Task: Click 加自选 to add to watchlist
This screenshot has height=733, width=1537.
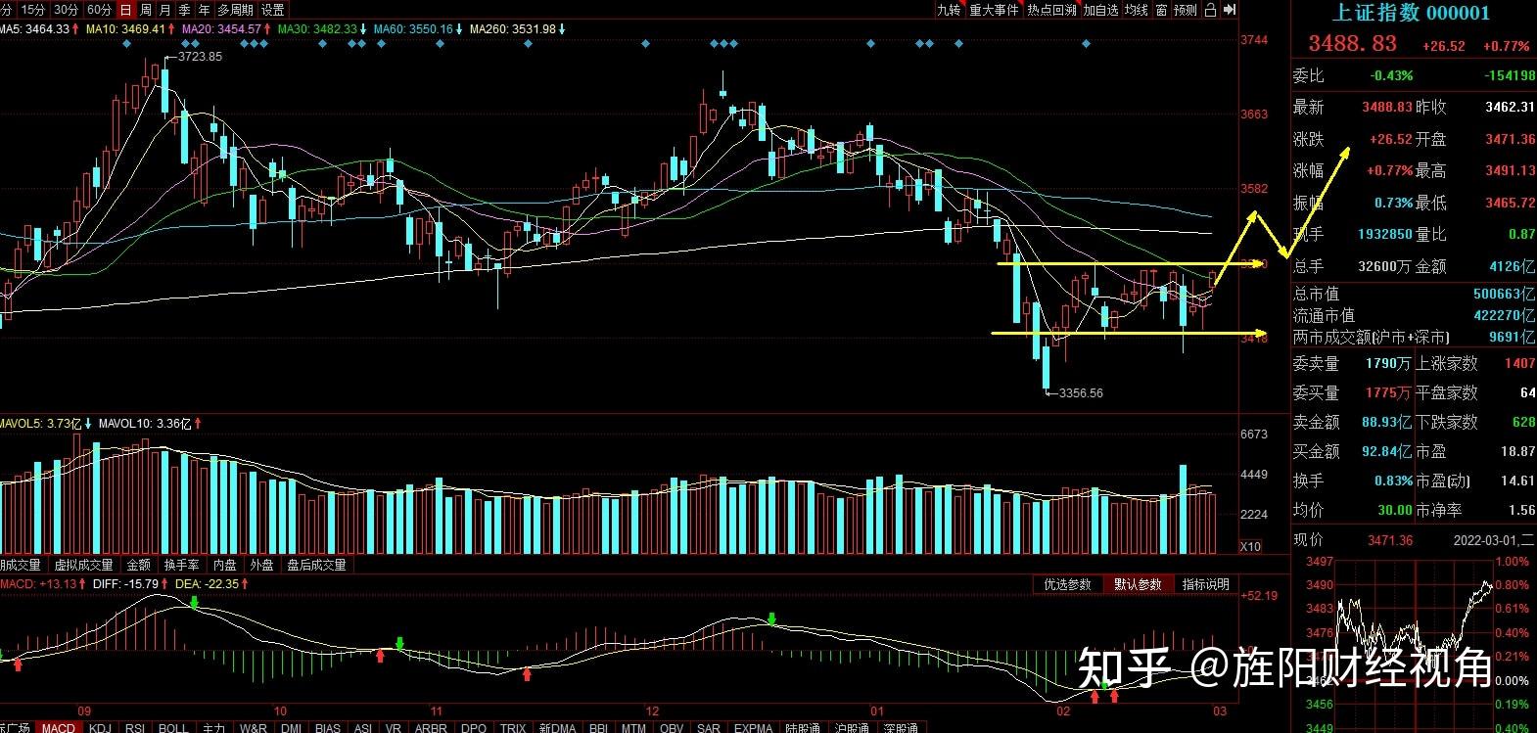Action: [1100, 10]
